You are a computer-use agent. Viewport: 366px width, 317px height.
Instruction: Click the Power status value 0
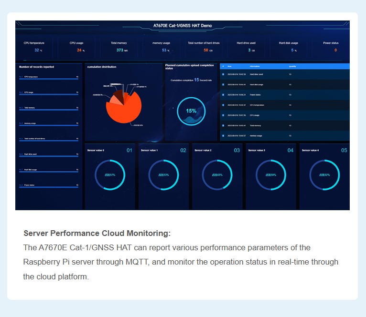(335, 50)
